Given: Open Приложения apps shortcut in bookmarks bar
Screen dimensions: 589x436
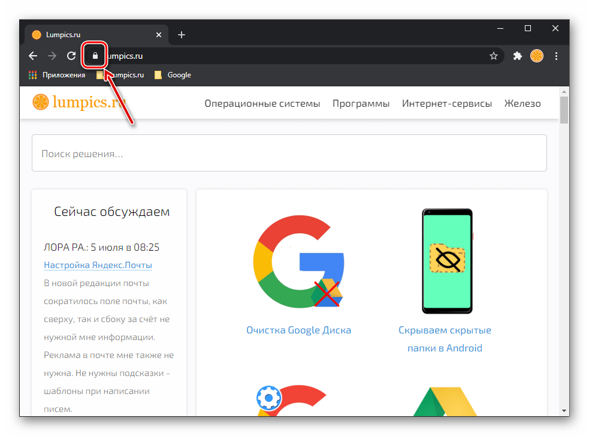Looking at the screenshot, I should (x=58, y=75).
